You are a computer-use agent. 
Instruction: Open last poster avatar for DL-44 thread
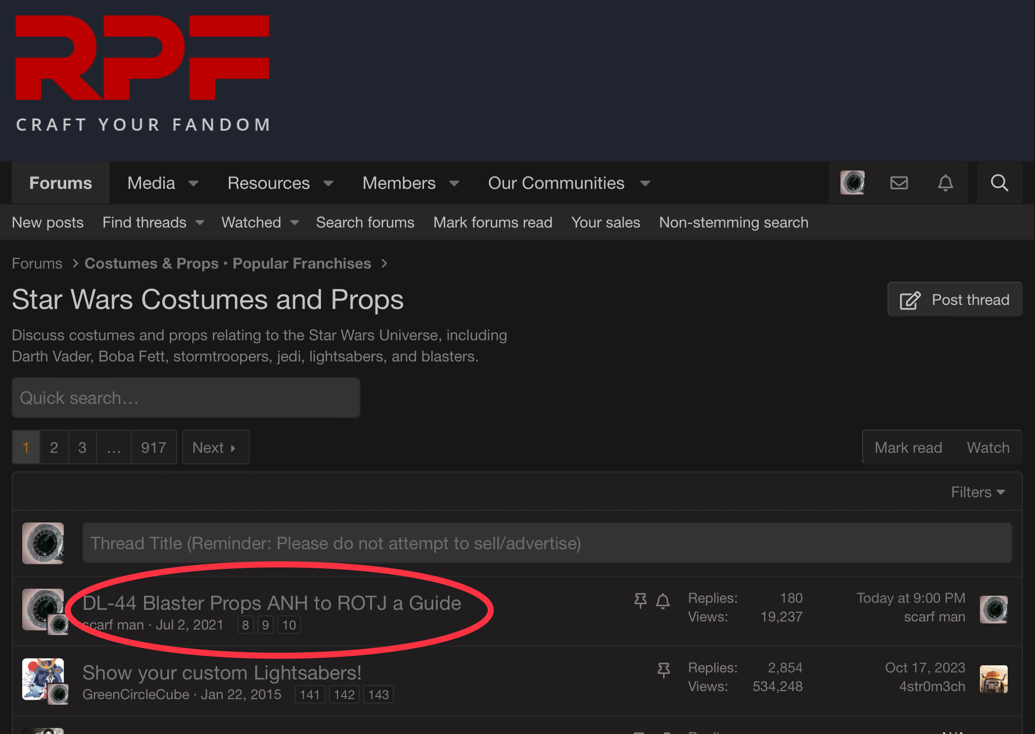(x=994, y=609)
